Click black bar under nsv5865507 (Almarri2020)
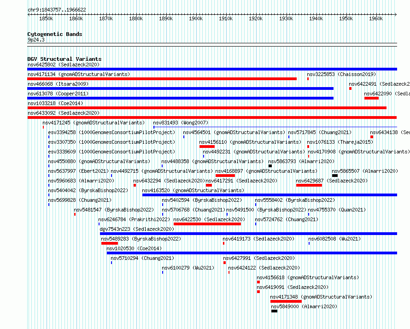Viewport: 410px width, 329px height. click(x=335, y=176)
